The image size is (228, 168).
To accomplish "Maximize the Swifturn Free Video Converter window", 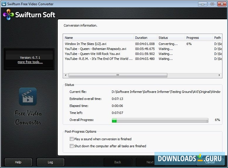I will tap(212, 4).
